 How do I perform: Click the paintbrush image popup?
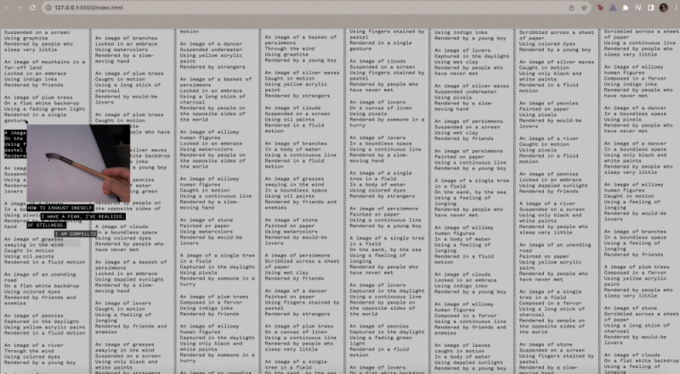click(81, 163)
